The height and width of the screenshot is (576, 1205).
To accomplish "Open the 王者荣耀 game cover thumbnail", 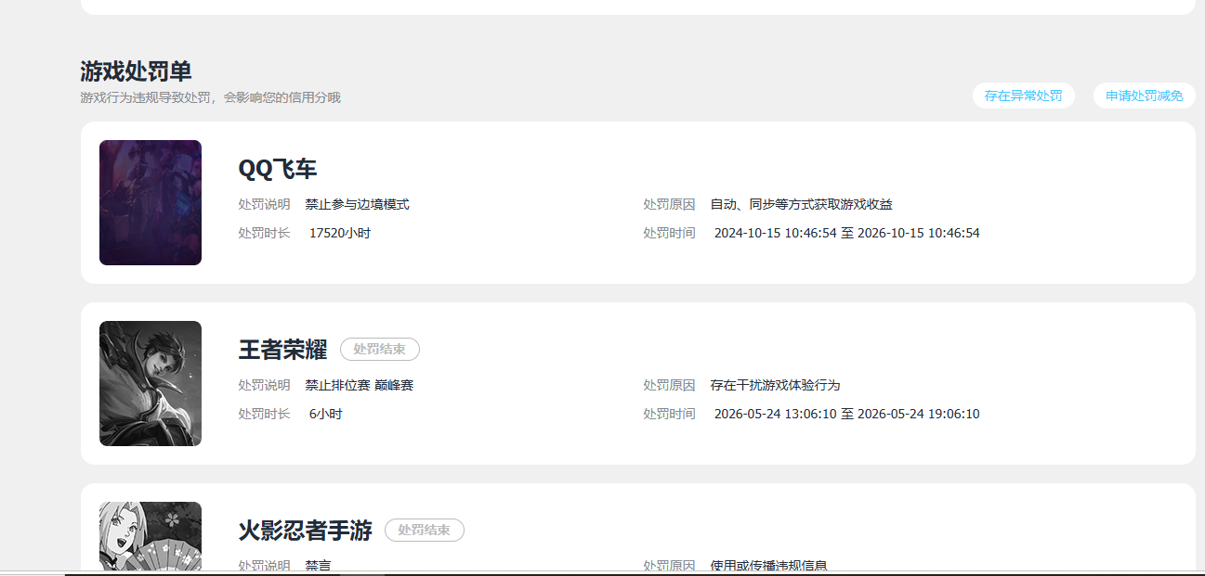I will 151,383.
